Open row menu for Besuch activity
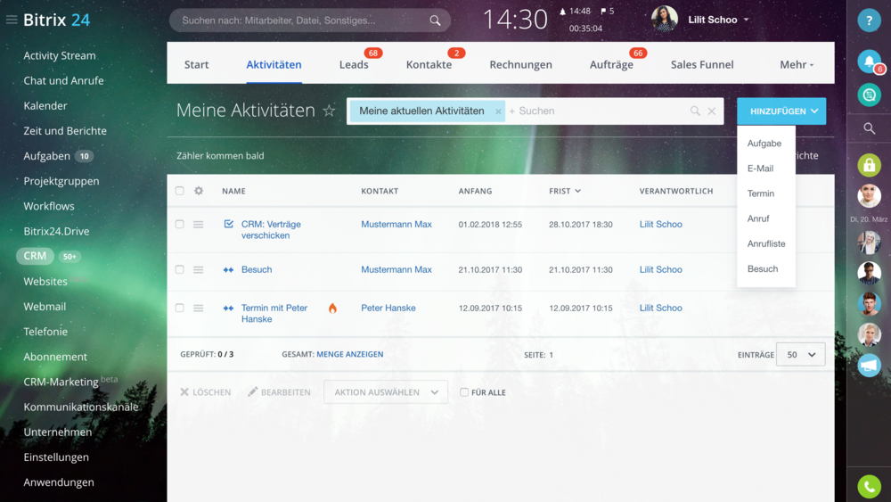Viewport: 891px width, 502px height. coord(199,269)
